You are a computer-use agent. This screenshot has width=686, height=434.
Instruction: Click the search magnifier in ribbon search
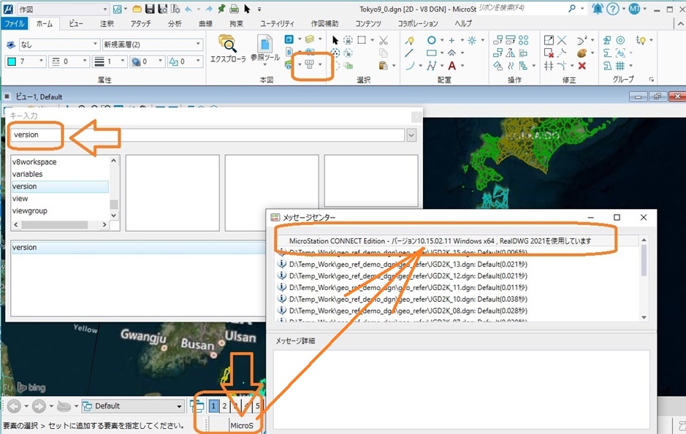[571, 8]
